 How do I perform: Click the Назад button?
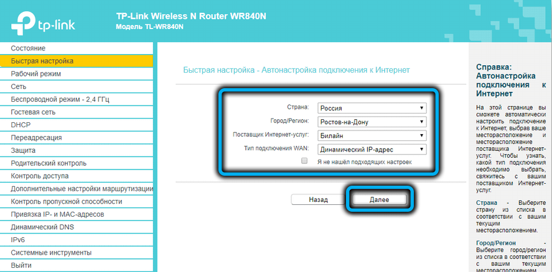[x=318, y=199]
